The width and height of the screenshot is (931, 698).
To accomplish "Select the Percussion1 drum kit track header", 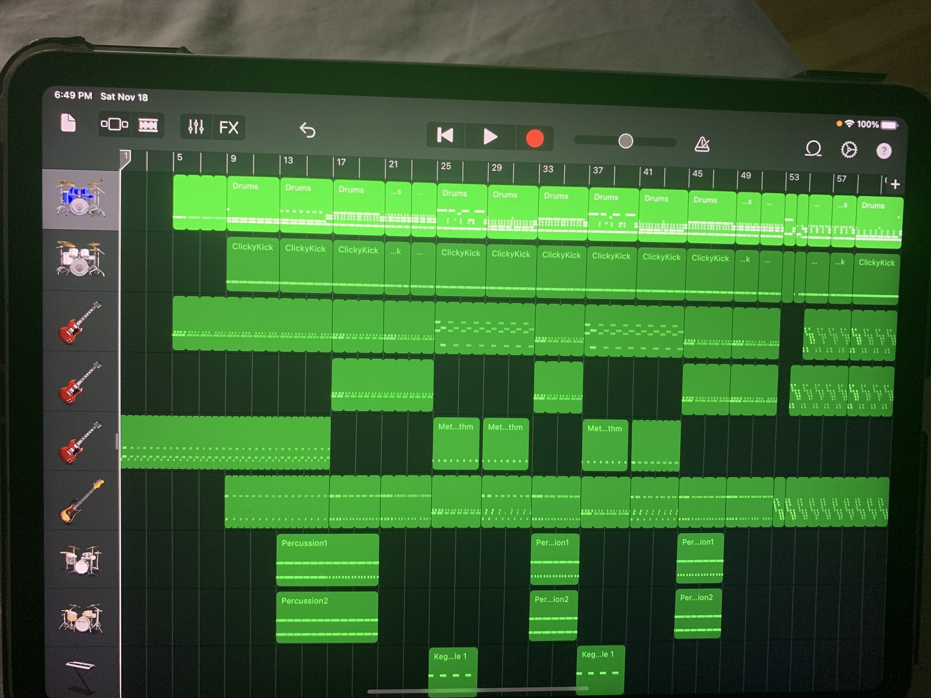I will pyautogui.click(x=81, y=560).
